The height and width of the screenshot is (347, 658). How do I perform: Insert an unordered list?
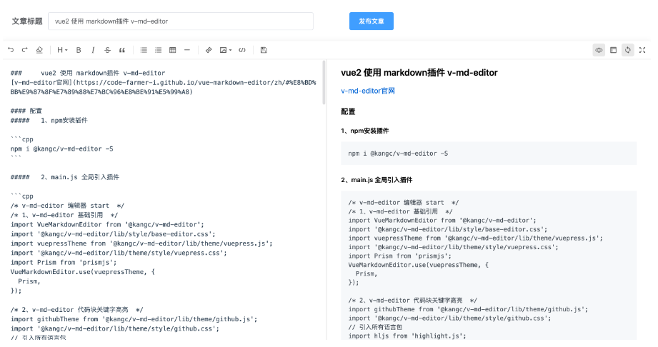(144, 50)
